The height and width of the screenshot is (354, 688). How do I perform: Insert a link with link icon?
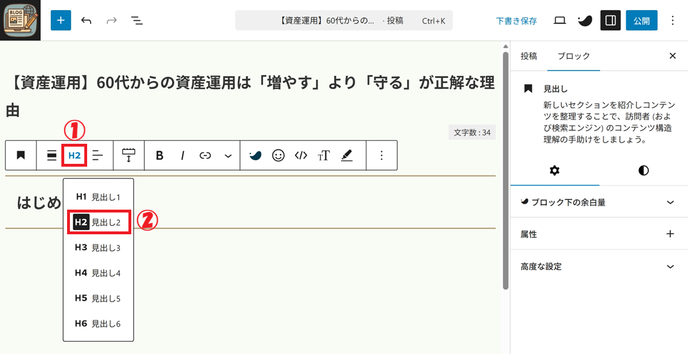(x=205, y=156)
